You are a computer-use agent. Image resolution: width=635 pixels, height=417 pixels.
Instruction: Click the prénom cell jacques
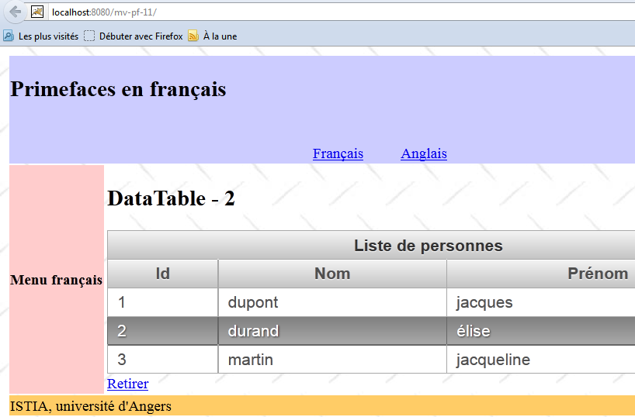point(484,302)
